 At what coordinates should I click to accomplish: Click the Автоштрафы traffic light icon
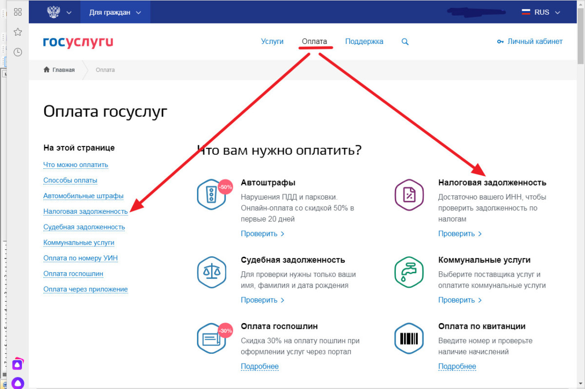click(x=212, y=195)
